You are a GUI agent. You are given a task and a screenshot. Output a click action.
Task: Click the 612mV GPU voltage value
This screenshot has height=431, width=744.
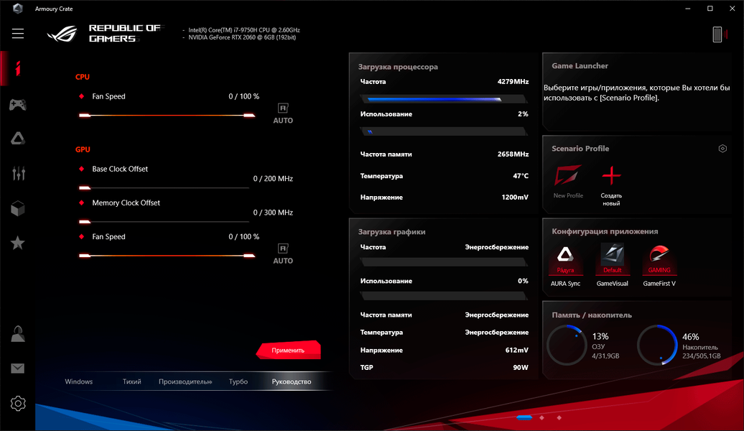[517, 351]
